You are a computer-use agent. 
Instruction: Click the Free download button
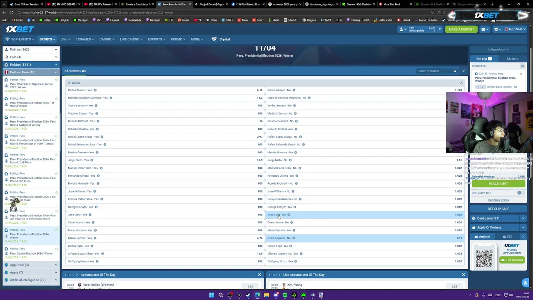click(512, 260)
